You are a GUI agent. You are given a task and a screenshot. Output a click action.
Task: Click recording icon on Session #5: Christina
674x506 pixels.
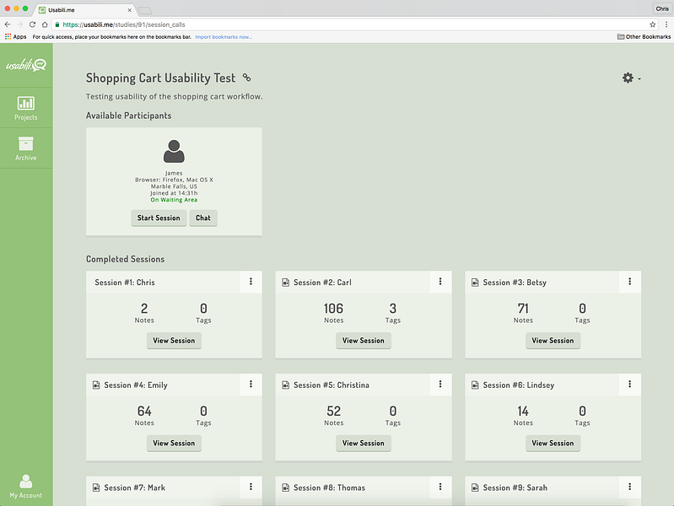[x=285, y=385]
